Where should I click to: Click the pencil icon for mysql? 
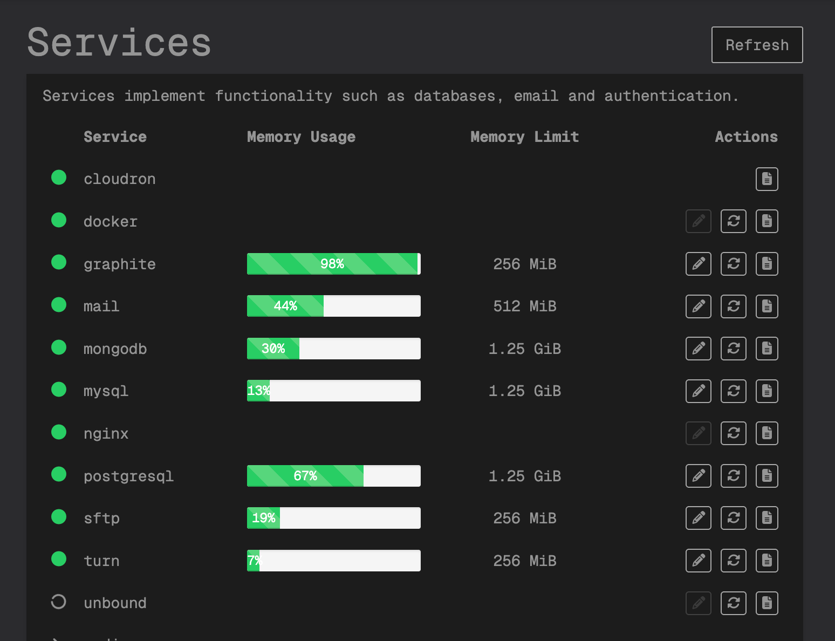tap(698, 391)
